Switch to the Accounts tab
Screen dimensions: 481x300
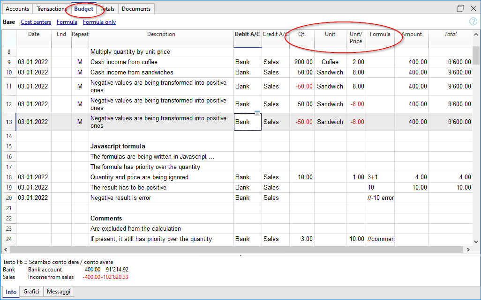17,8
